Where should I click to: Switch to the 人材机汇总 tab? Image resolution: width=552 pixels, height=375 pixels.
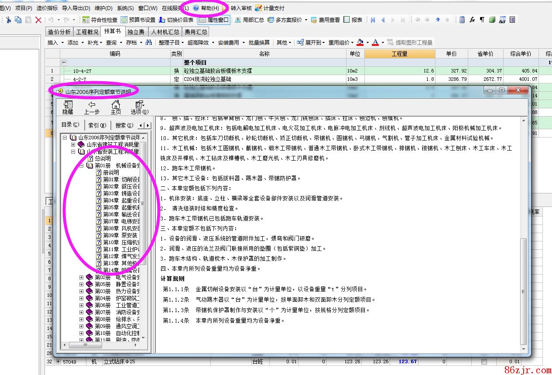(x=165, y=32)
